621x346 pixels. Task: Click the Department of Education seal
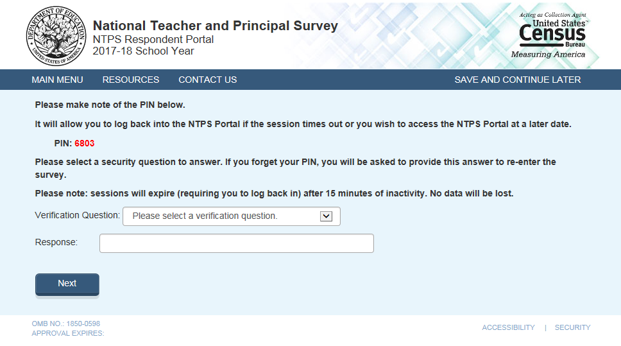pyautogui.click(x=55, y=37)
